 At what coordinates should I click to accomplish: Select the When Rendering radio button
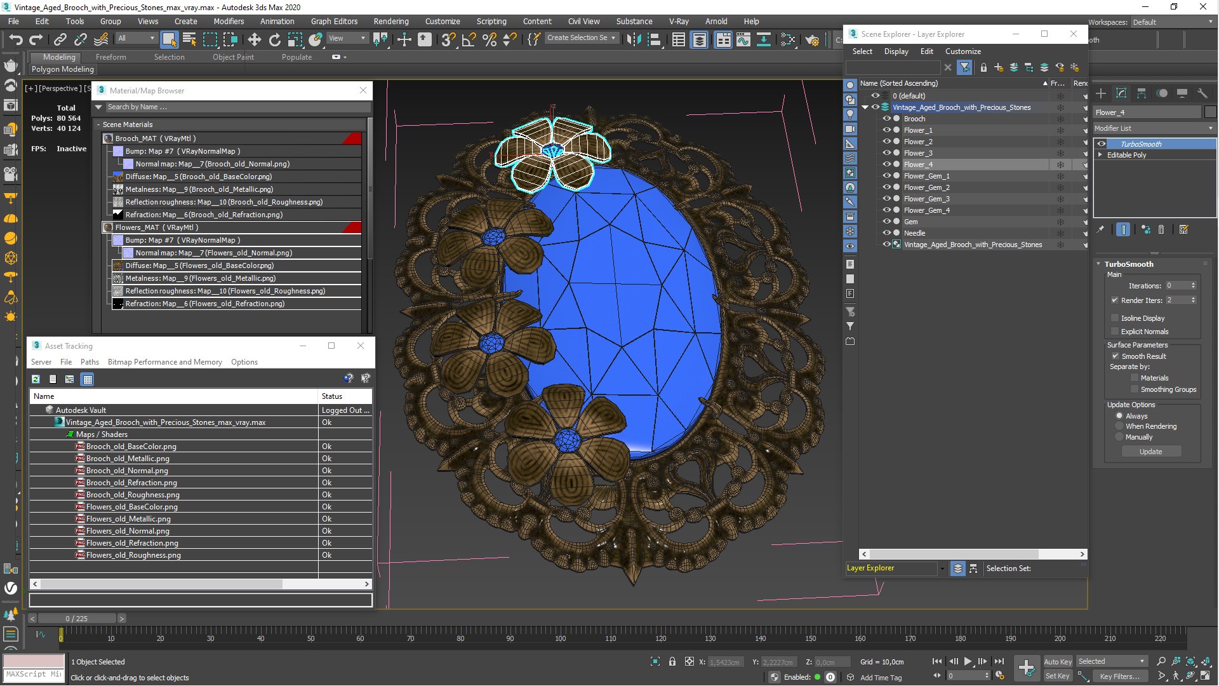[1119, 426]
